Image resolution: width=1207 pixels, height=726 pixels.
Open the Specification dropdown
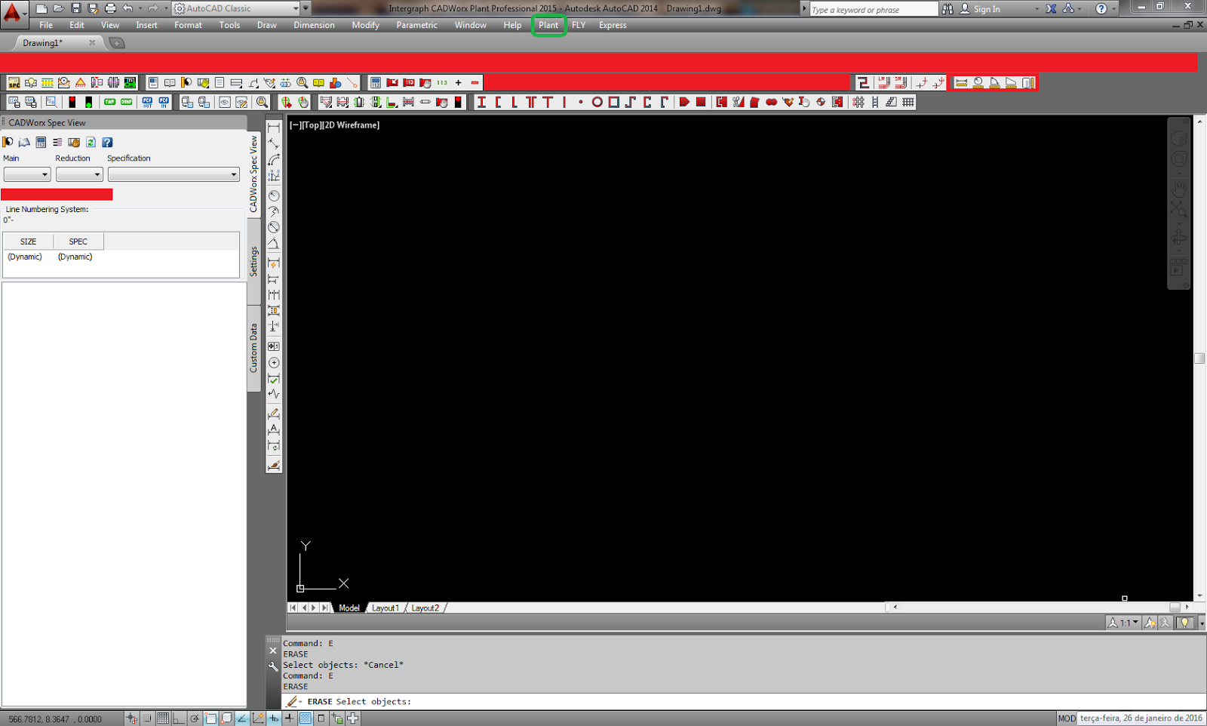tap(174, 174)
